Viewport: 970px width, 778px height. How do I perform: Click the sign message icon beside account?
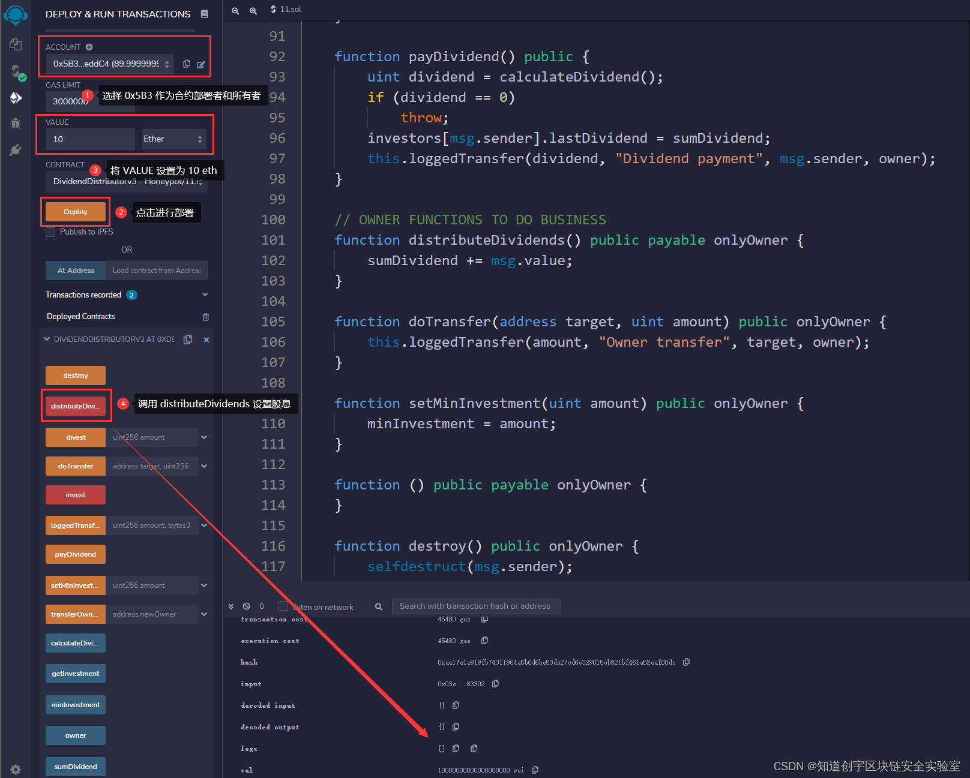[x=201, y=64]
